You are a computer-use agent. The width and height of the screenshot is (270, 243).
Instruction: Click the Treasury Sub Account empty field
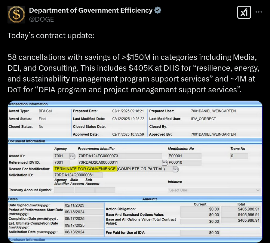tap(105, 190)
